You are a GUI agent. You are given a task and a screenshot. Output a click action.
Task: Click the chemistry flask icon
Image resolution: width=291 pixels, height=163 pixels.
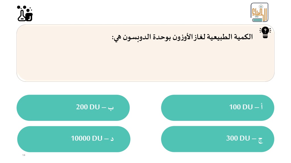[22, 16]
